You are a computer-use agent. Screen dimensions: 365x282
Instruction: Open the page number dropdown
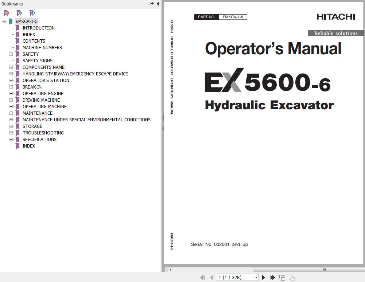pos(256,278)
